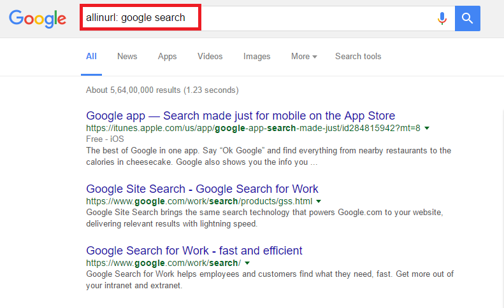504x308 pixels.
Task: Open Google app on App Store result
Action: tap(240, 116)
